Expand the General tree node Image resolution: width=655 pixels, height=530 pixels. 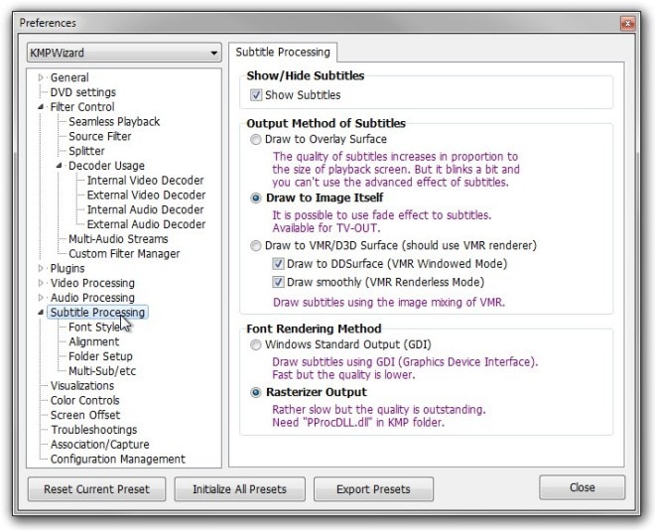coord(41,77)
